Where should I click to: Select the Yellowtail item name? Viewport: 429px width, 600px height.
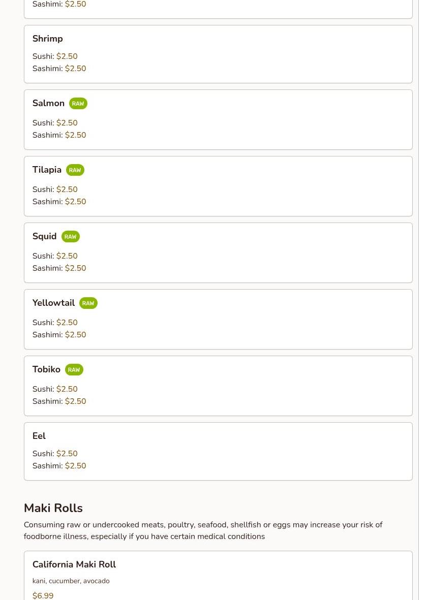point(53,303)
